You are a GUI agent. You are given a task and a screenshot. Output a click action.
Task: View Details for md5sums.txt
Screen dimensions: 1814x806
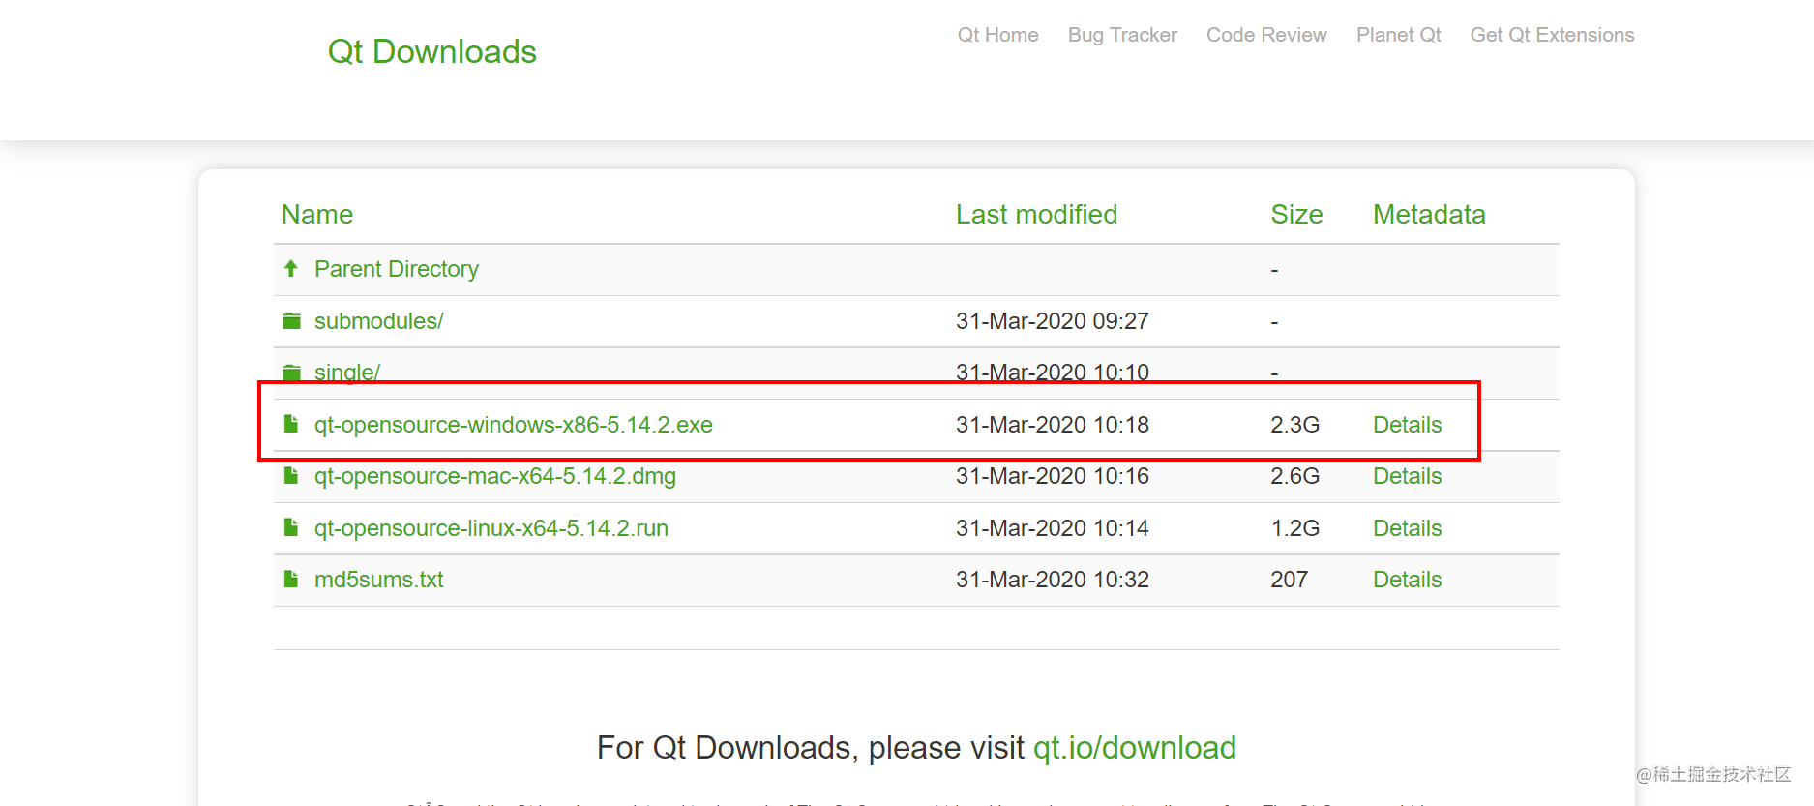click(1407, 580)
